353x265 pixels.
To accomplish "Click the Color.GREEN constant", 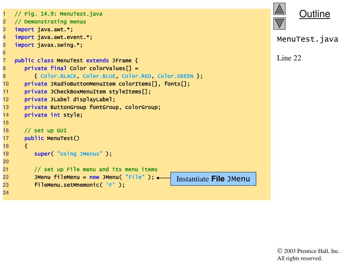I will (175, 76).
